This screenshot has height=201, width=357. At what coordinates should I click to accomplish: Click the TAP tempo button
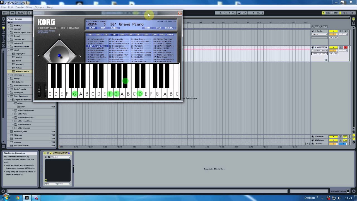(13, 13)
